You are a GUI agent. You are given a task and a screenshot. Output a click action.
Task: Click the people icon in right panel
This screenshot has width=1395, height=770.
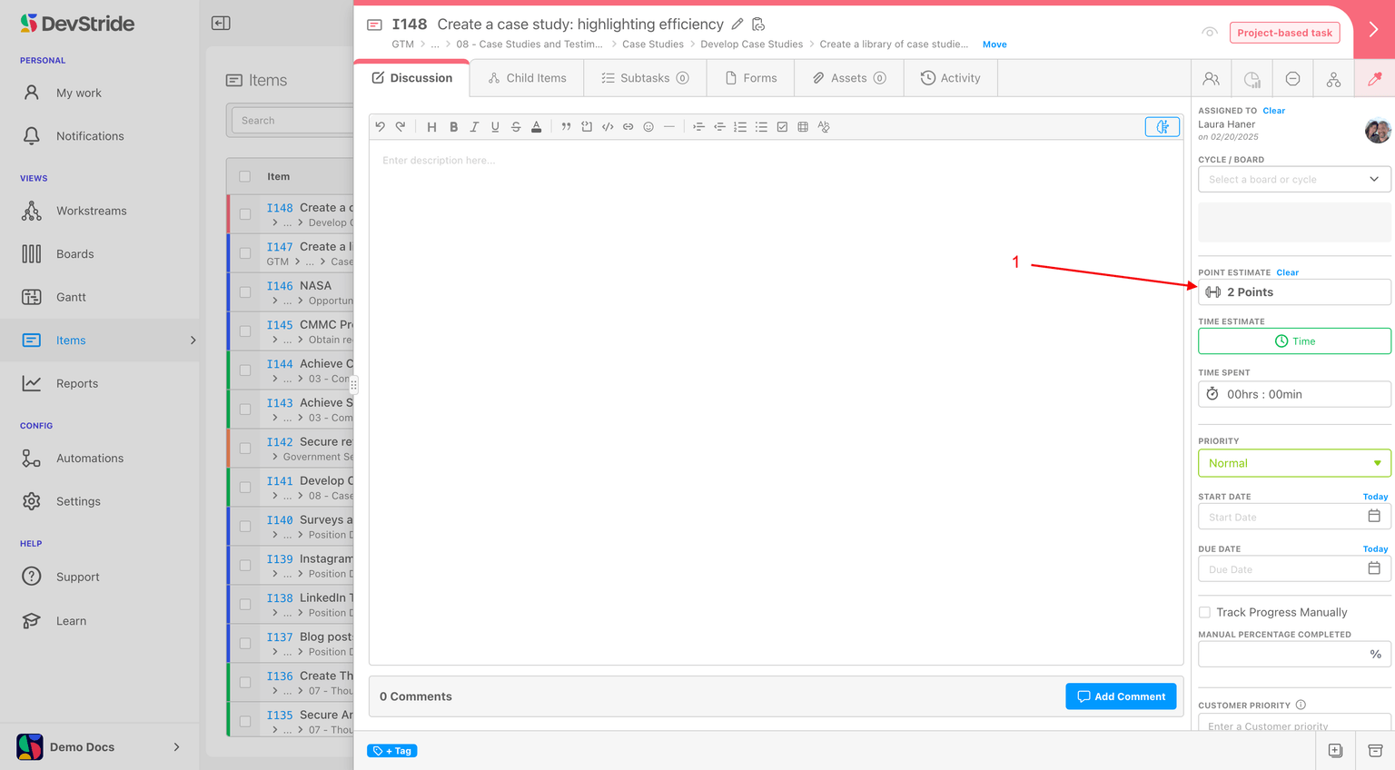pos(1211,79)
